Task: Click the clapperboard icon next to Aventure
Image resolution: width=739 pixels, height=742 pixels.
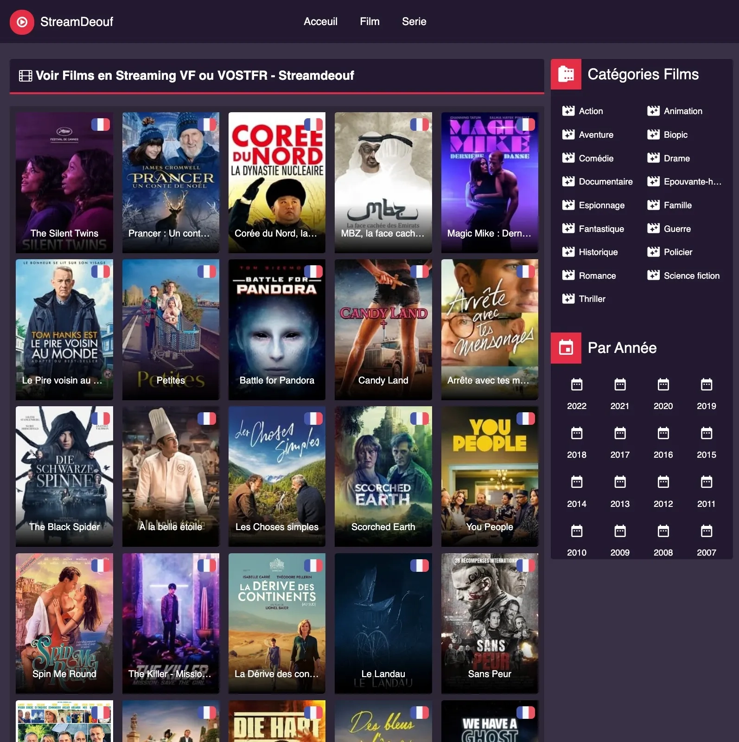Action: point(568,134)
